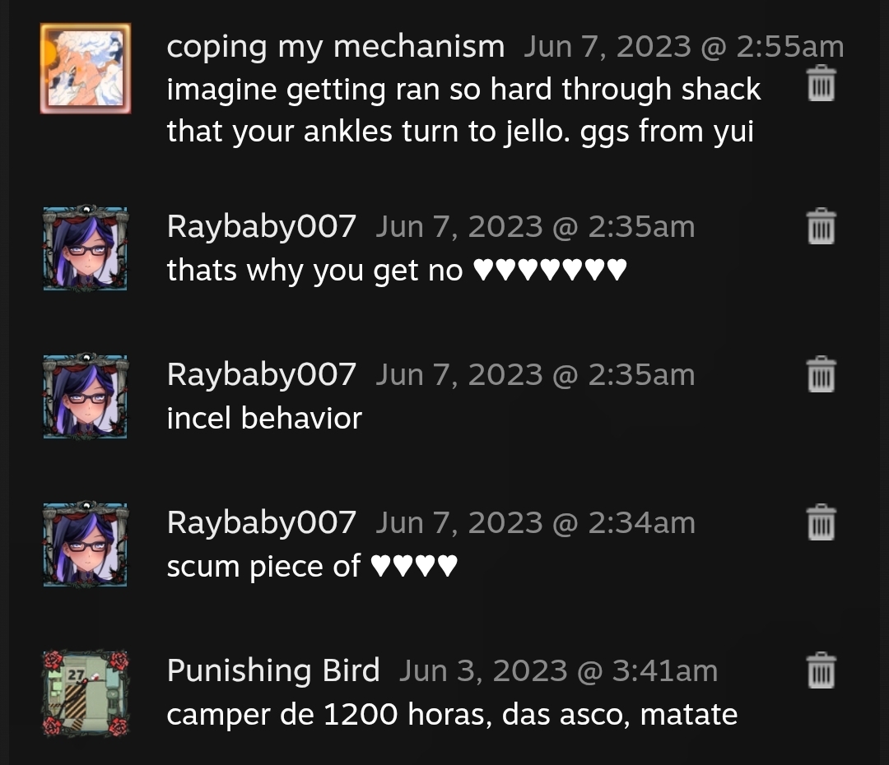The height and width of the screenshot is (765, 889).
Task: Delete the "thats why you get no" comment
Action: (821, 226)
